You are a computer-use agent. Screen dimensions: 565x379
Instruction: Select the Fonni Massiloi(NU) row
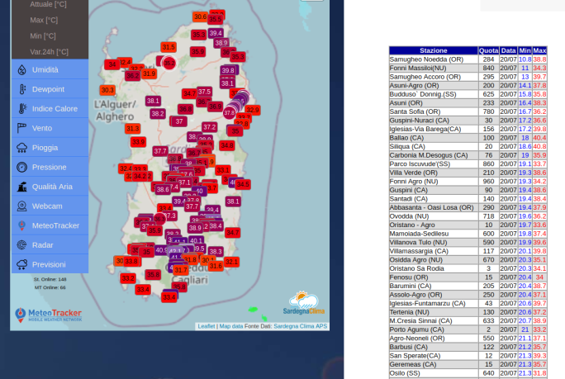click(x=468, y=68)
